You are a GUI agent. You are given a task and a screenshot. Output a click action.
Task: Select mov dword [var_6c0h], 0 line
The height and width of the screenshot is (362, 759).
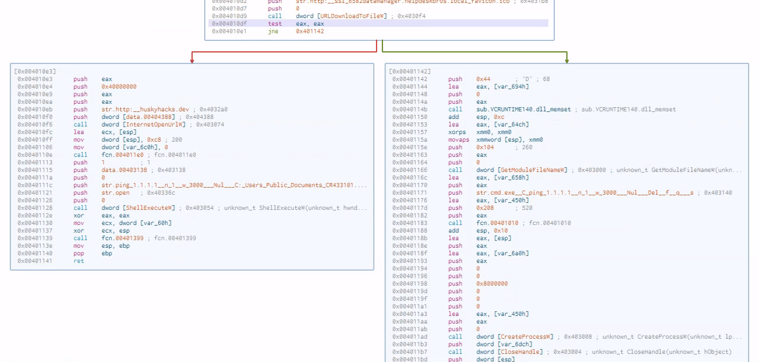(x=121, y=147)
